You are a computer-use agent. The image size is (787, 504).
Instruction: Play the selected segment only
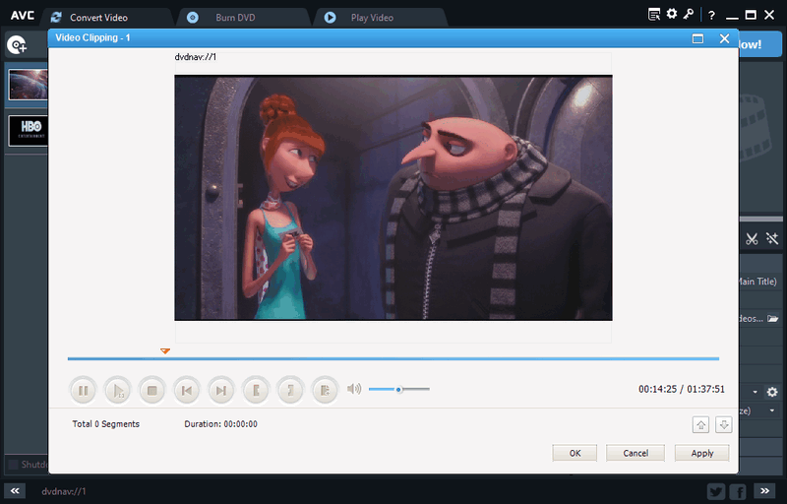click(x=117, y=390)
